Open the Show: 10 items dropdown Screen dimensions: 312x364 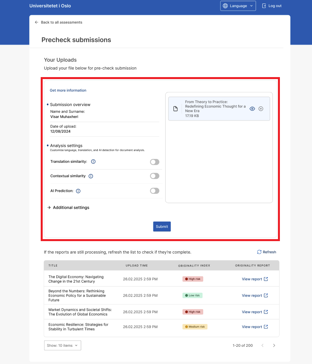tap(63, 346)
